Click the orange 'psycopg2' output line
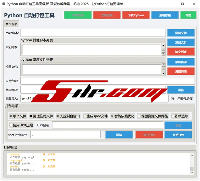This screenshot has width=200, height=181. click(32, 160)
